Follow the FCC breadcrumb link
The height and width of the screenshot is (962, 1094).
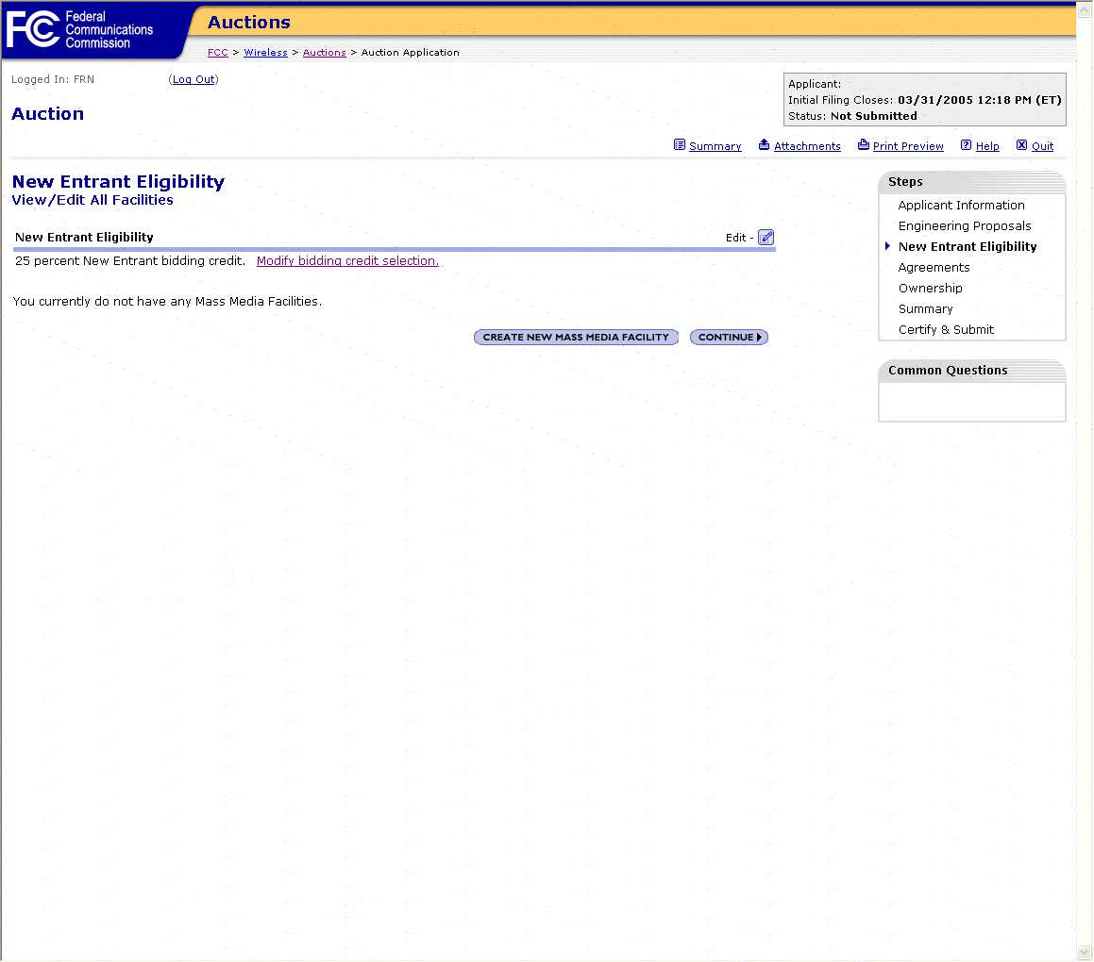click(x=218, y=52)
